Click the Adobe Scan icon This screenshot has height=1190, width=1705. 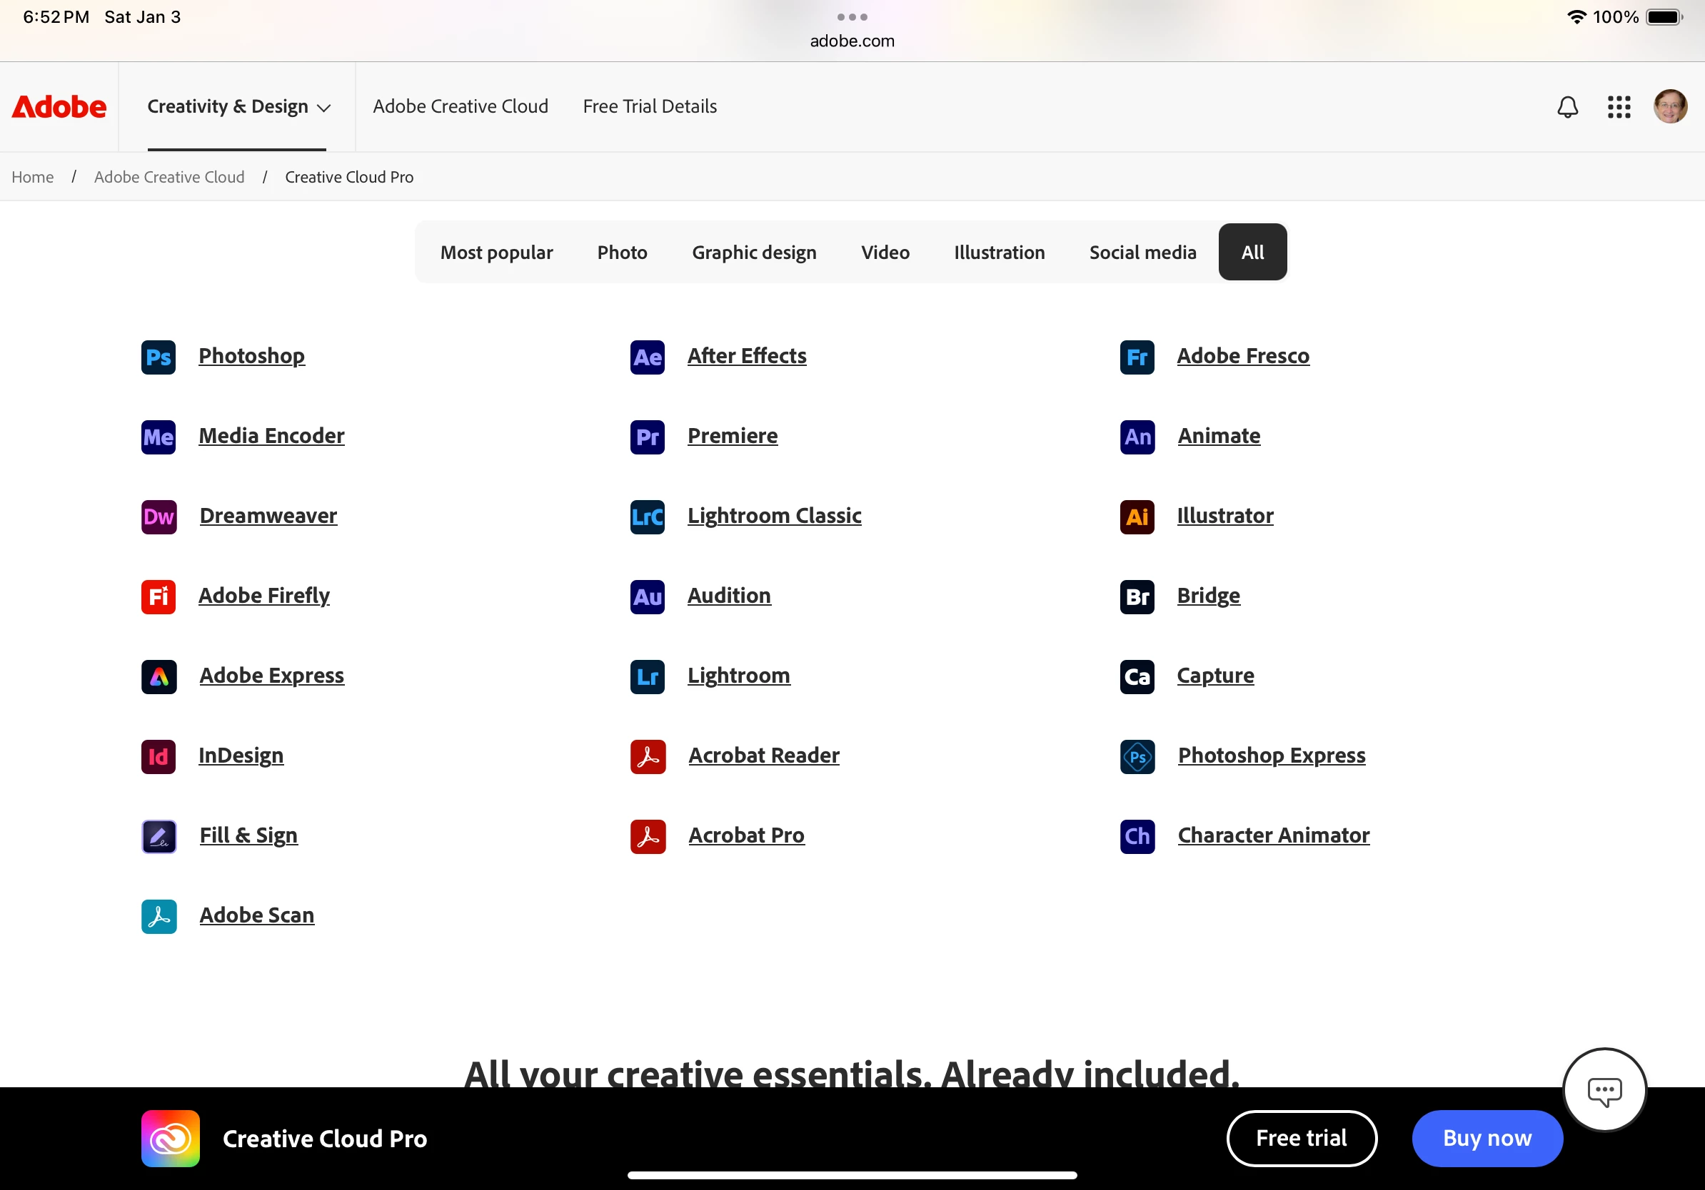(159, 916)
